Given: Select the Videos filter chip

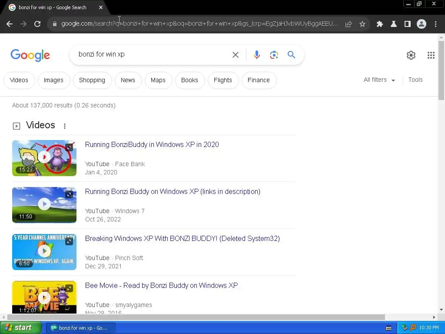Looking at the screenshot, I should point(19,80).
